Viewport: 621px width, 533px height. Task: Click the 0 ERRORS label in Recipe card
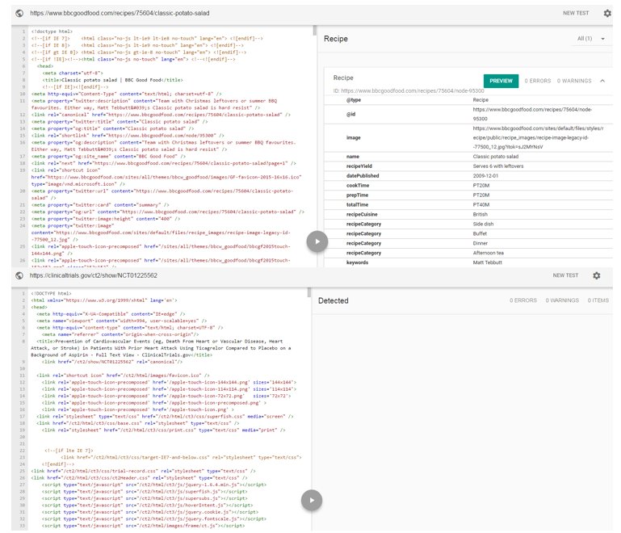coord(538,81)
